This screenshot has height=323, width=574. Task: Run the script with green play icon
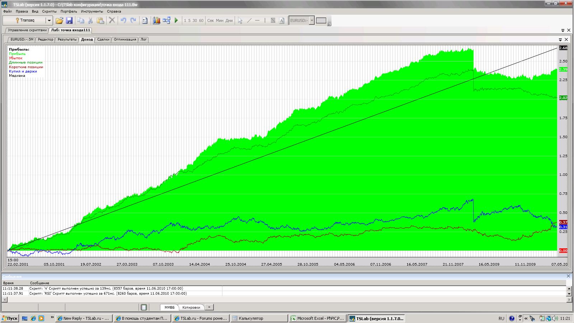[x=176, y=20]
